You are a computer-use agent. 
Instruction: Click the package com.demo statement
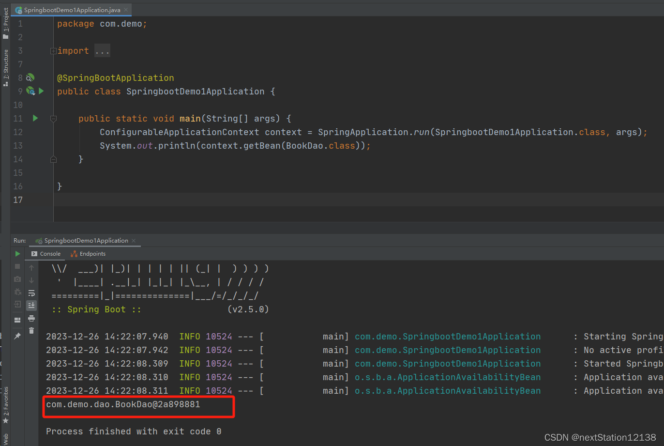102,24
